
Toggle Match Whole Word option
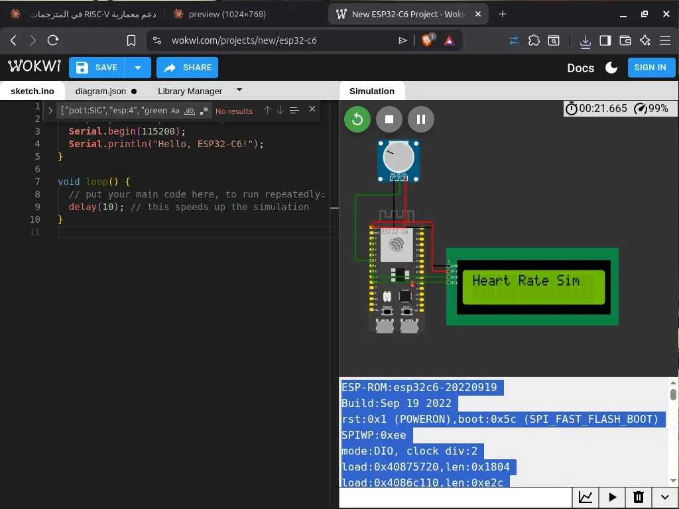189,111
